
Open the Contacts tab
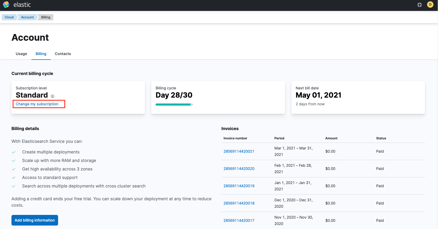(63, 54)
